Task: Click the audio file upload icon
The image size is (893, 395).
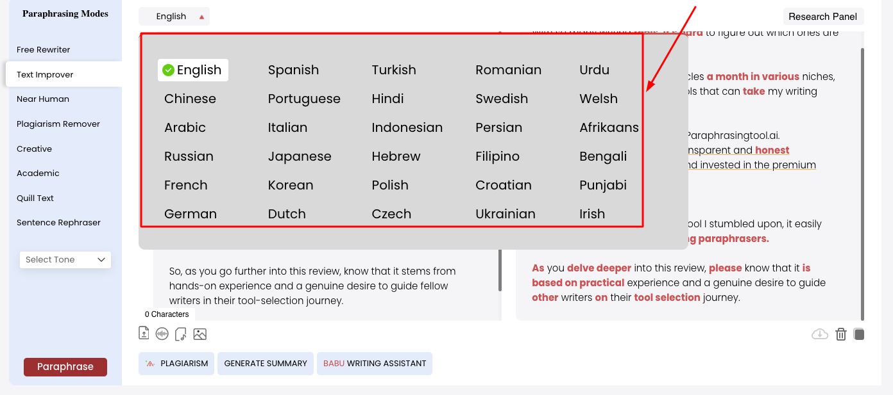Action: pyautogui.click(x=180, y=334)
